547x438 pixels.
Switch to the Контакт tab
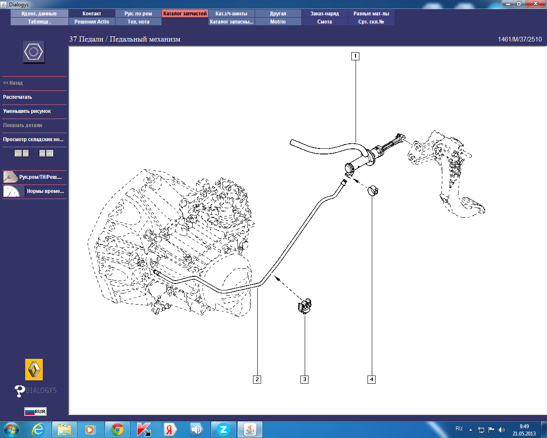tap(92, 14)
